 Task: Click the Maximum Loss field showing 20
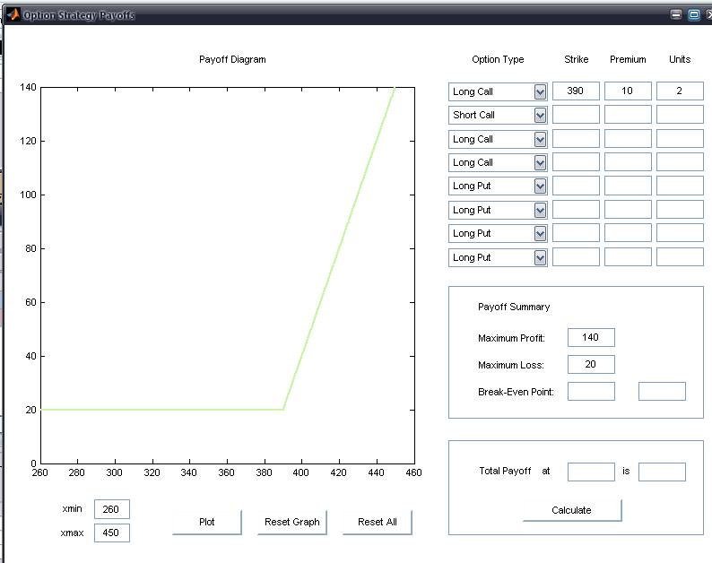[591, 364]
